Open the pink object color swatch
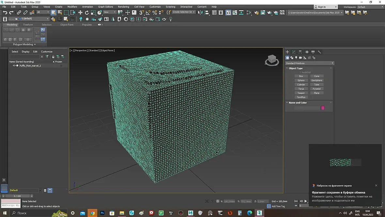 (323, 108)
